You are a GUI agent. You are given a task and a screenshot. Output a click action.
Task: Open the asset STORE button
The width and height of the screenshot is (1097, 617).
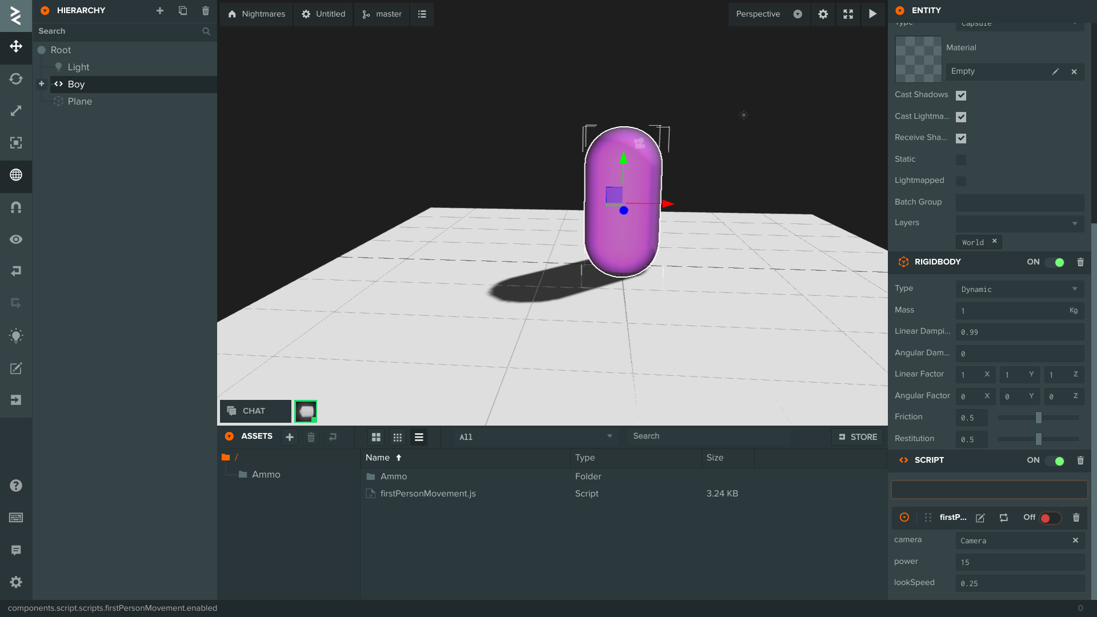coord(858,437)
